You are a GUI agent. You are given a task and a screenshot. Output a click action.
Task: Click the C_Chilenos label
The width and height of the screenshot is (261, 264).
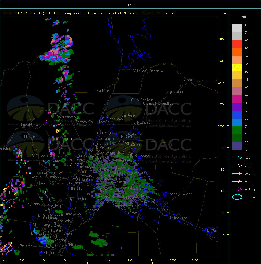(30, 137)
